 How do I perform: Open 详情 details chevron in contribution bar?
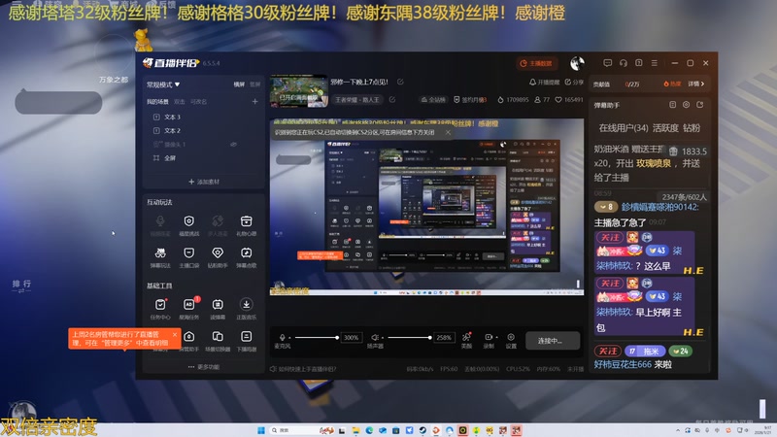[x=696, y=84]
